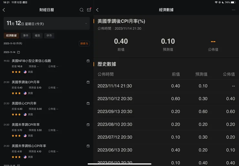Add 美國NFIB小型企業信心指數 to calendar reminder
Viewport: 239px width, 166px height.
(x=88, y=61)
